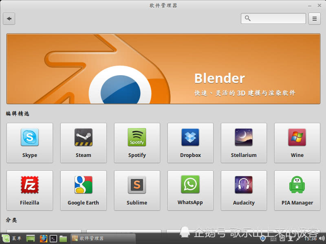Open the Audacity app tile
This screenshot has height=244, width=326.
(x=244, y=190)
